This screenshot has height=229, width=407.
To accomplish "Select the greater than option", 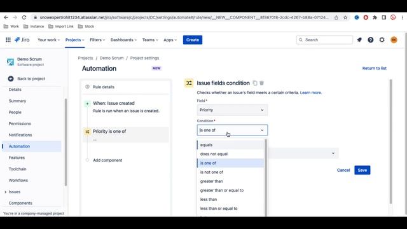I will (x=230, y=181).
